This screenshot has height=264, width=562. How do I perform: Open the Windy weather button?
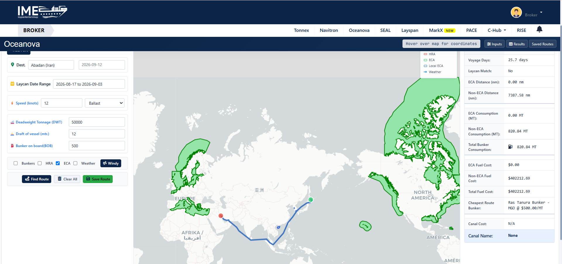click(111, 163)
